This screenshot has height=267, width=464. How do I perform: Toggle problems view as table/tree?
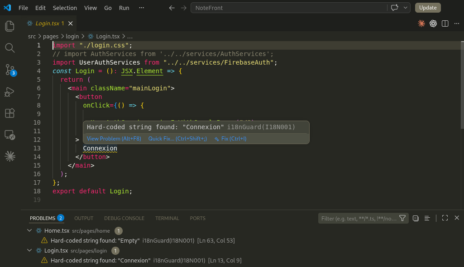point(427,218)
